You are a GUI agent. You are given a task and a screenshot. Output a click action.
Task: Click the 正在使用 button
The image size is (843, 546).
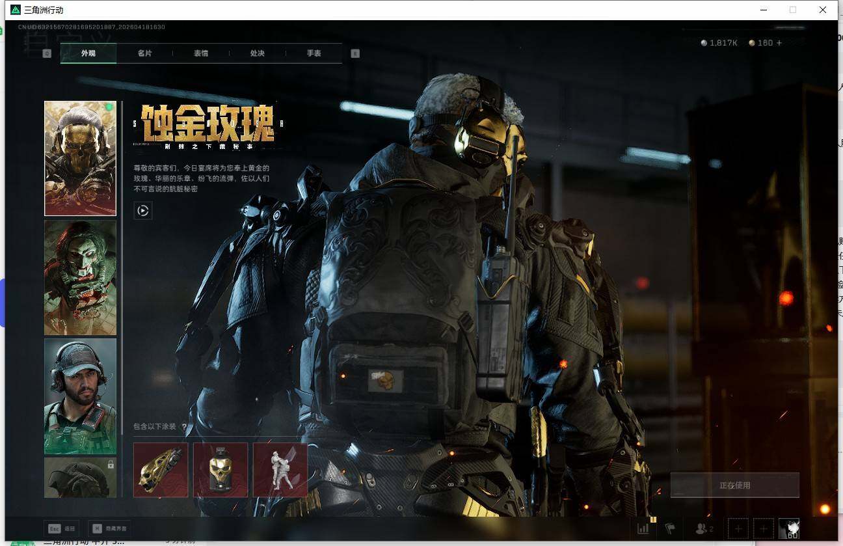pos(734,485)
